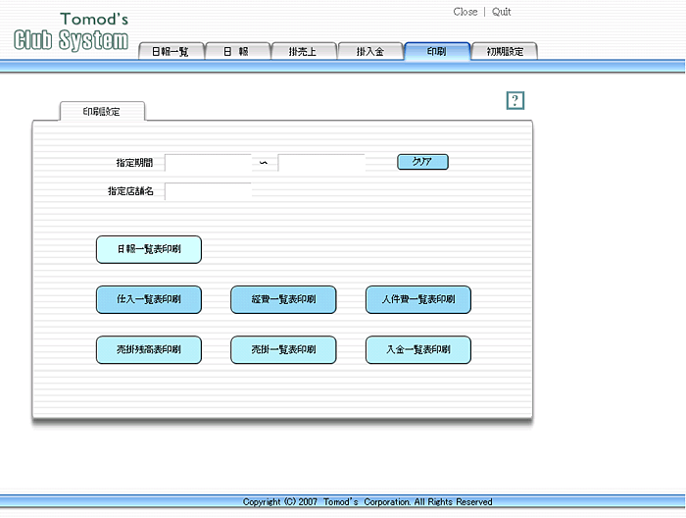This screenshot has height=518, width=686.
Task: Print the 売掛残高表 report
Action: point(149,350)
